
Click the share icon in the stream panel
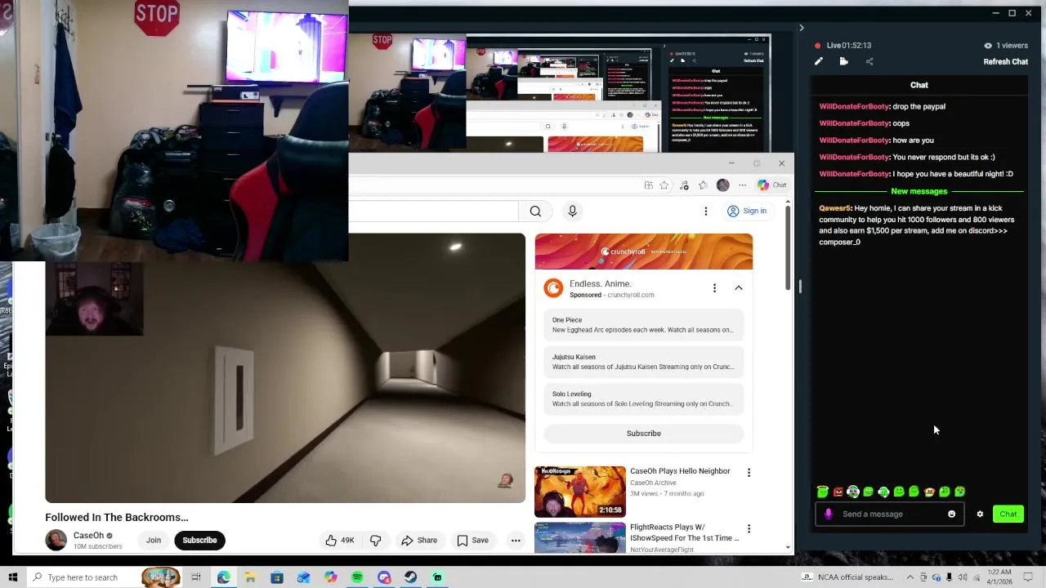click(869, 61)
